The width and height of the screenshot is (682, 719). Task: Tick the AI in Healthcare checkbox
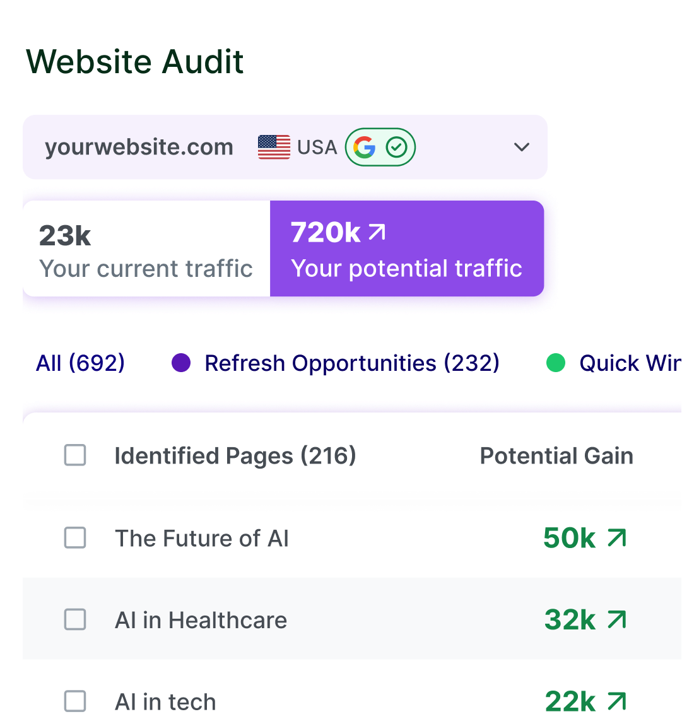tap(75, 620)
